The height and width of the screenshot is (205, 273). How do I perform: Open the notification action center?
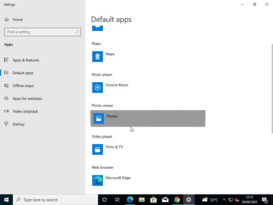click(x=265, y=200)
